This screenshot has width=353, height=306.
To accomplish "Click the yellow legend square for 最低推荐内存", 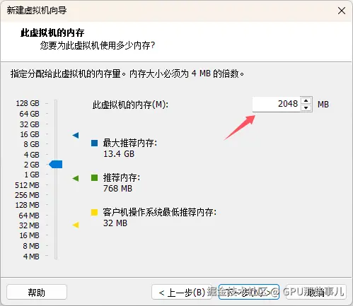I will tap(94, 212).
